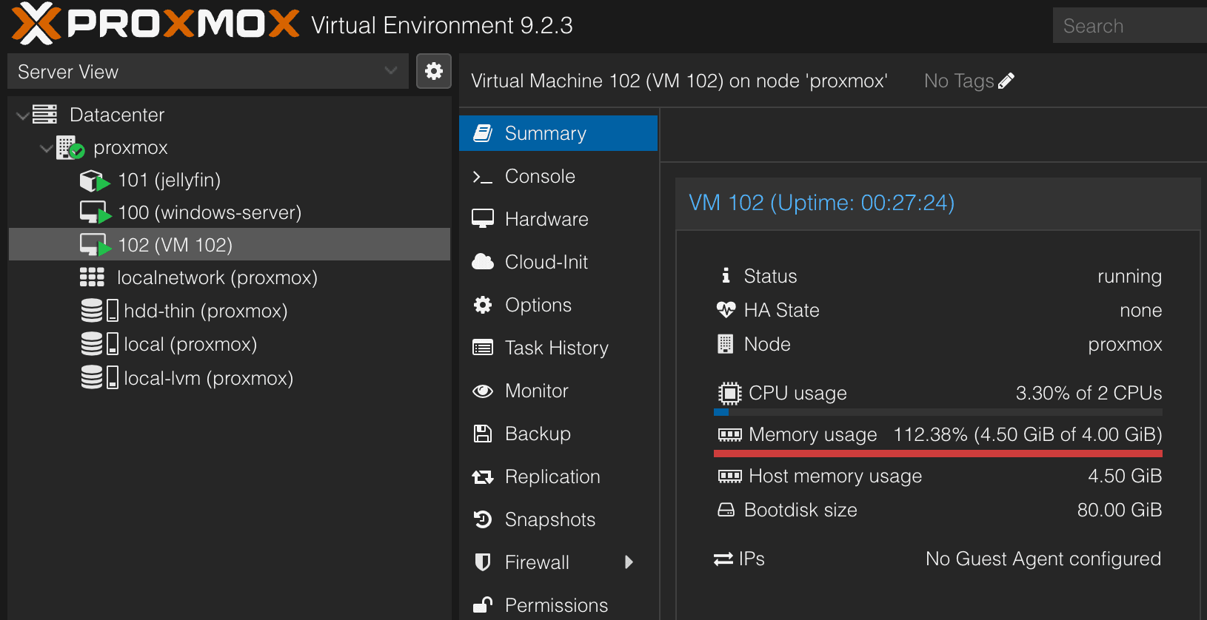Open tree settings gear button
This screenshot has height=620, width=1207.
[x=434, y=71]
